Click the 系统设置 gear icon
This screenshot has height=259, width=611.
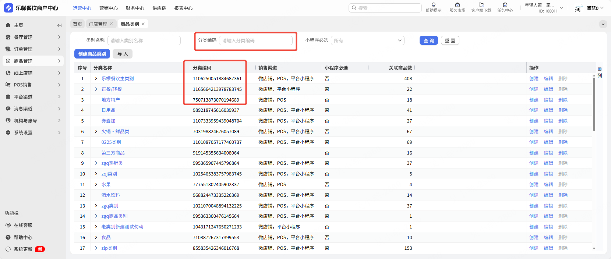pyautogui.click(x=8, y=132)
